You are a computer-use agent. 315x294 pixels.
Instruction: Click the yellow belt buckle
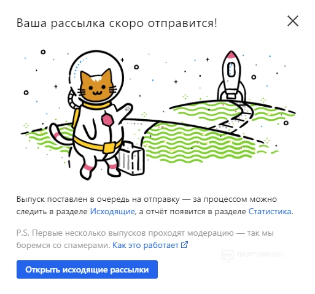[x=109, y=148]
